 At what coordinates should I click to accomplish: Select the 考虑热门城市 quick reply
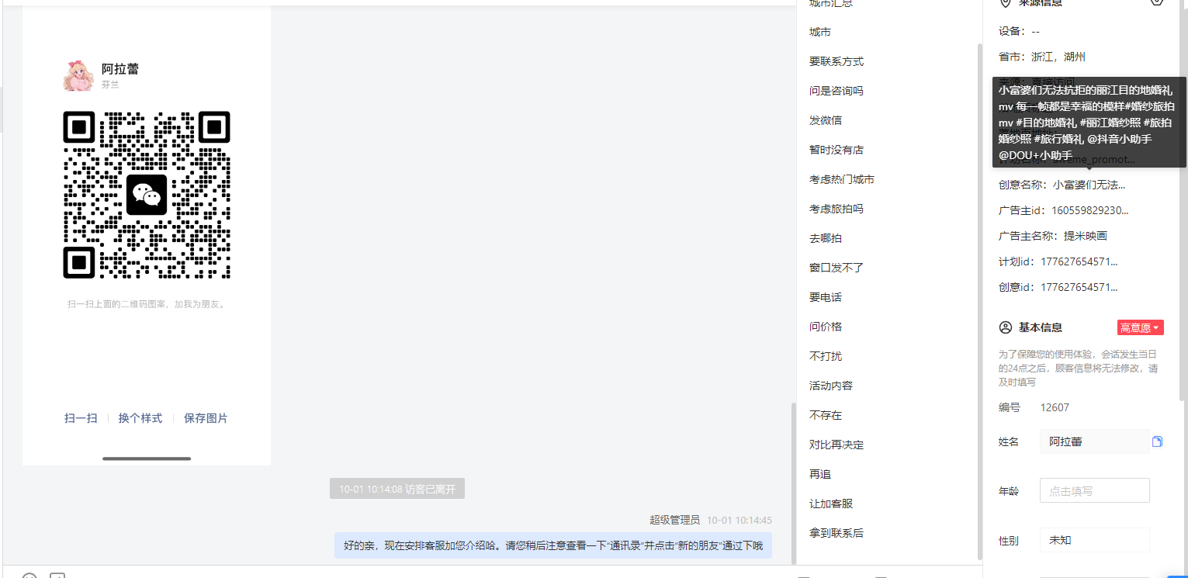[x=842, y=179]
